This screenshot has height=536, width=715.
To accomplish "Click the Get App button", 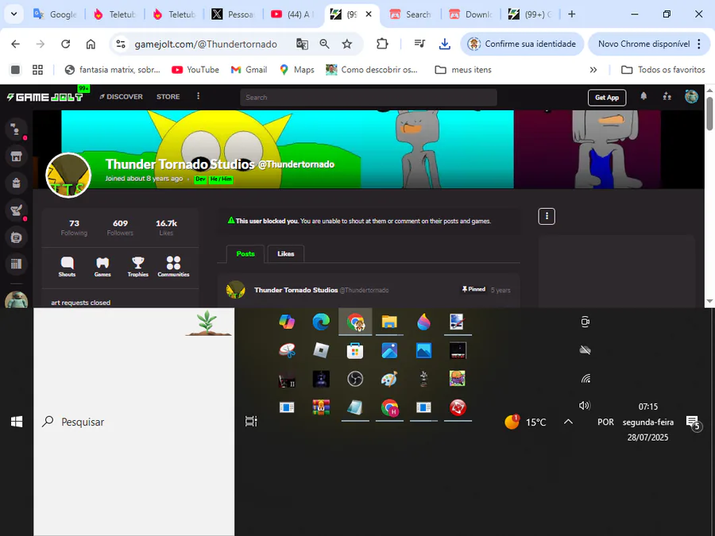I will coord(606,97).
